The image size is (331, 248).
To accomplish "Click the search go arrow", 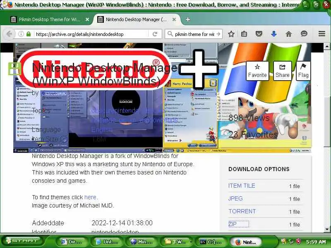I will 218,34.
